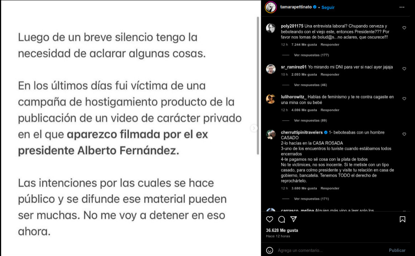
Task: Reply to poly201175 via Responder
Action: 330,44
